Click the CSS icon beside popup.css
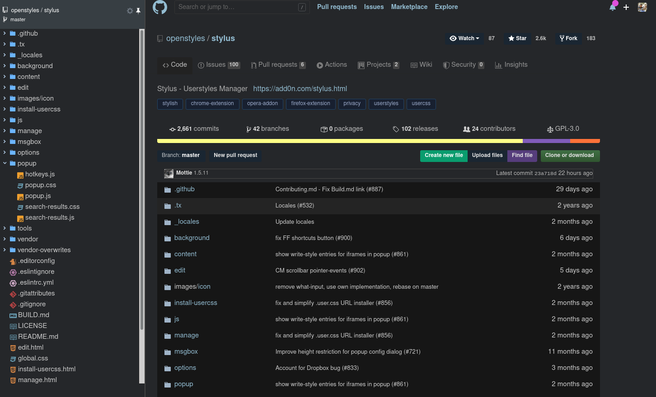The image size is (656, 397). tap(20, 185)
